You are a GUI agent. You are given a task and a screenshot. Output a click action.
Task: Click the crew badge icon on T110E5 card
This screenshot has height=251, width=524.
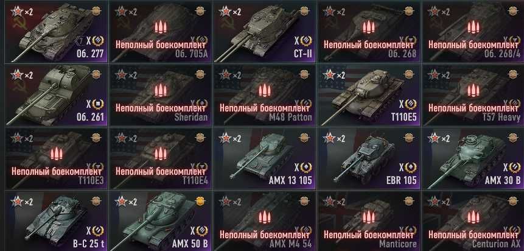coord(409,74)
